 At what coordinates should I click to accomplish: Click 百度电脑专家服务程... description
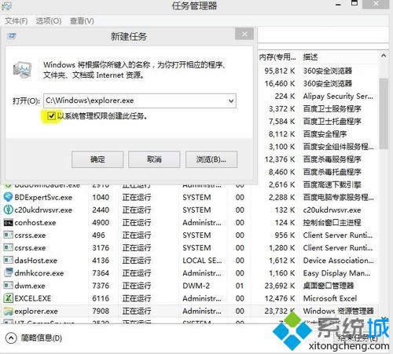338,197
